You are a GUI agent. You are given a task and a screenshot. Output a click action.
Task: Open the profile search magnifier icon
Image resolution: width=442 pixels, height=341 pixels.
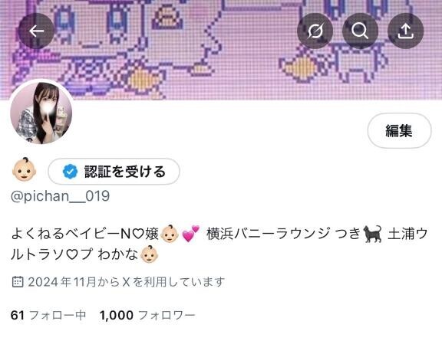point(360,31)
